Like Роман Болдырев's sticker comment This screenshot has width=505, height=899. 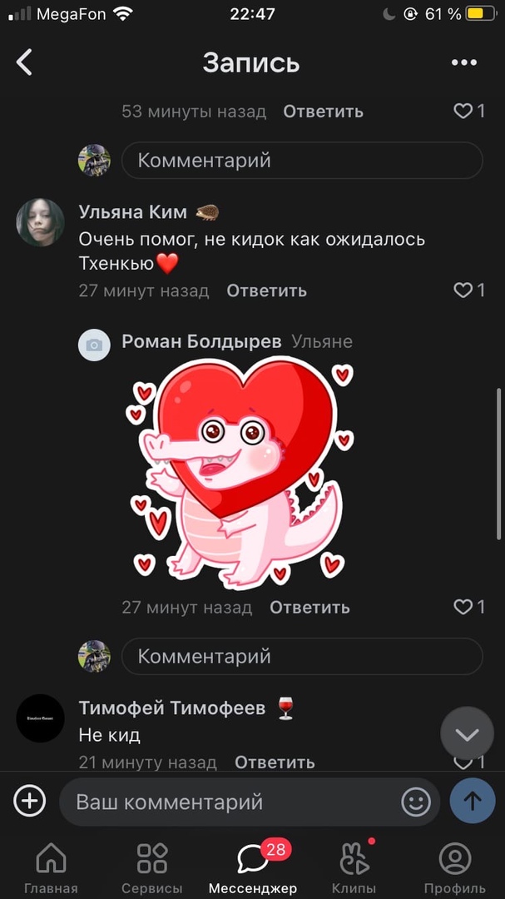469,607
